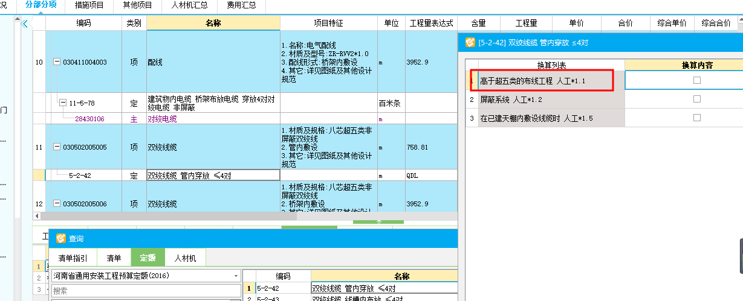743x301 pixels.
Task: Select the 清单 tab in 查询 dialog
Action: (114, 258)
